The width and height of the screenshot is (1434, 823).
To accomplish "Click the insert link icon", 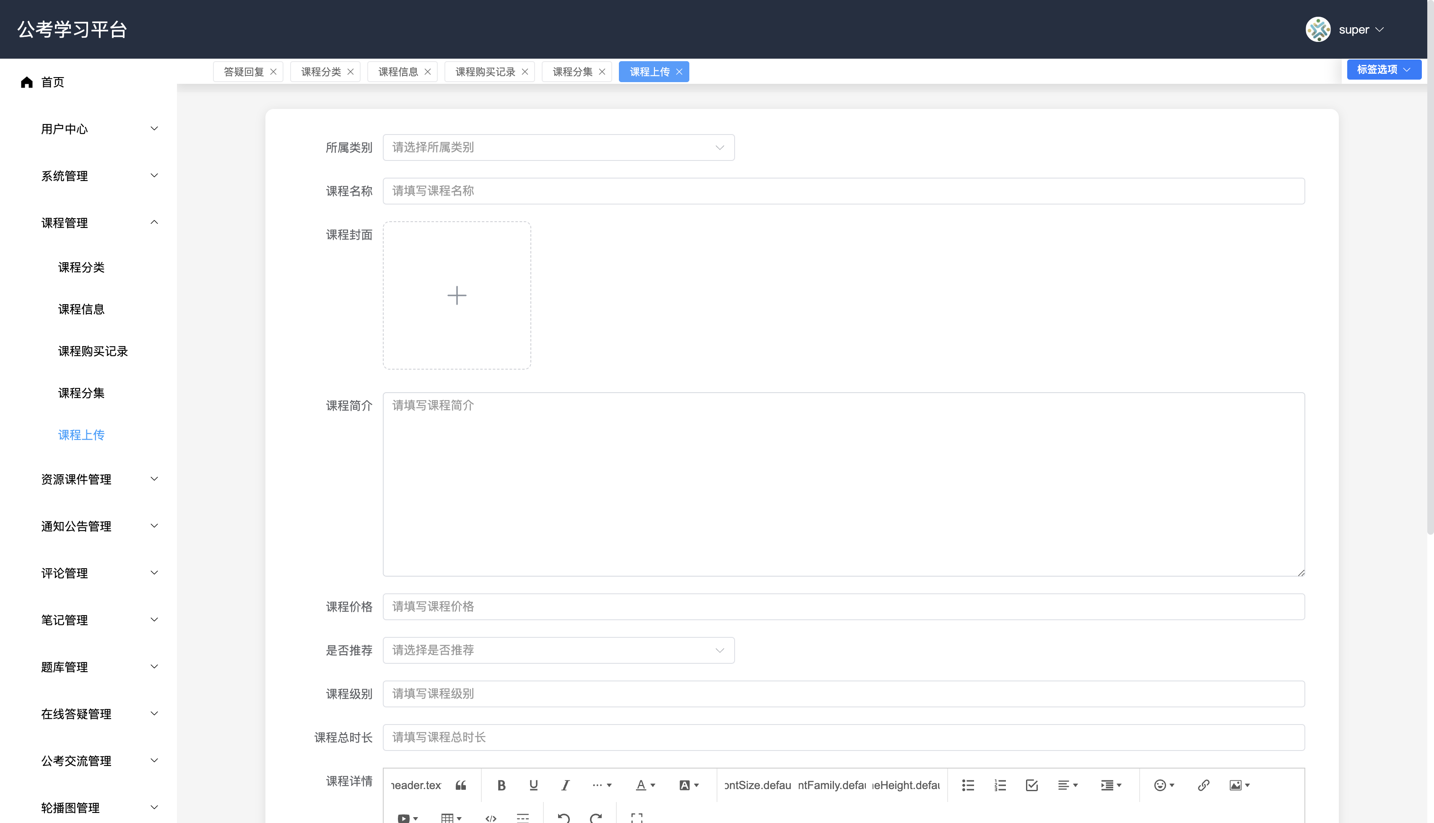I will [x=1203, y=785].
